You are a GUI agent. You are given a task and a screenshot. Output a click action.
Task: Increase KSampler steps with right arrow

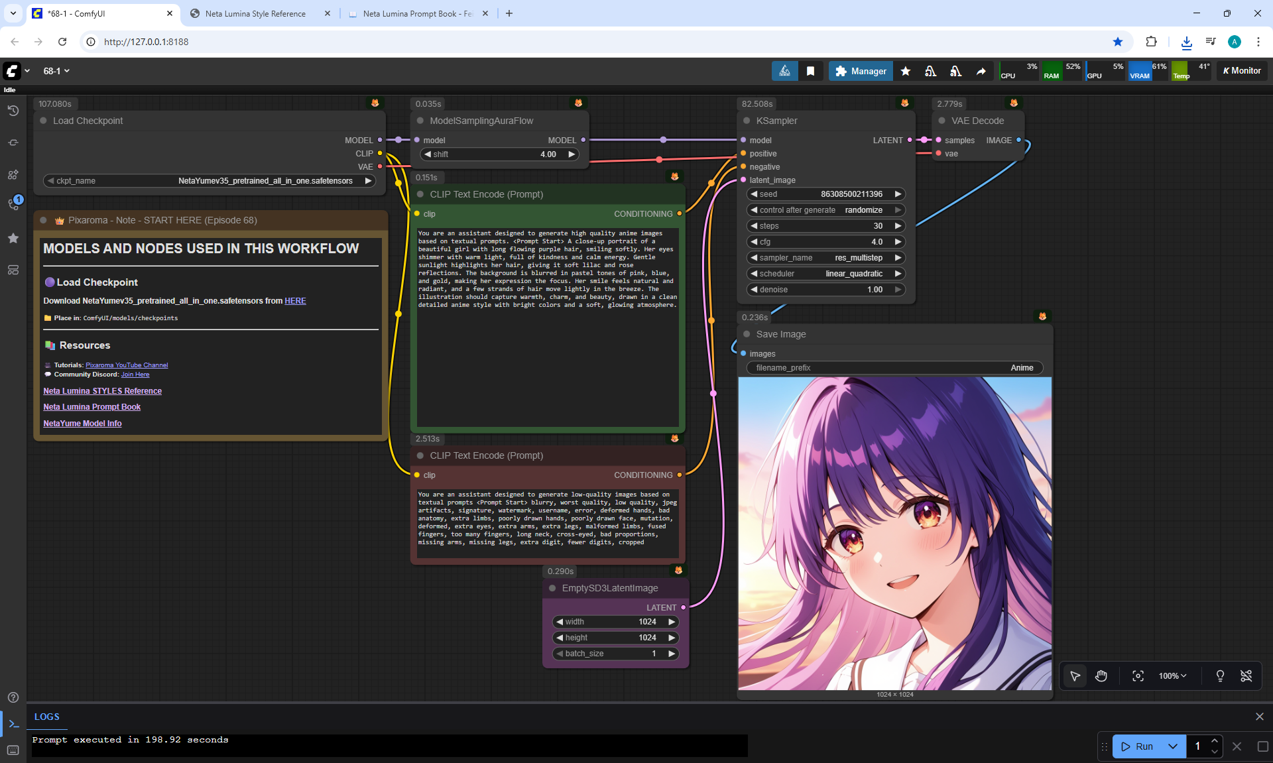[x=898, y=226]
